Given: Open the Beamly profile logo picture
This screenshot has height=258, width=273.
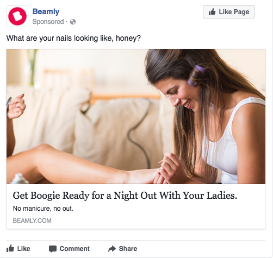Looking at the screenshot, I should (17, 16).
